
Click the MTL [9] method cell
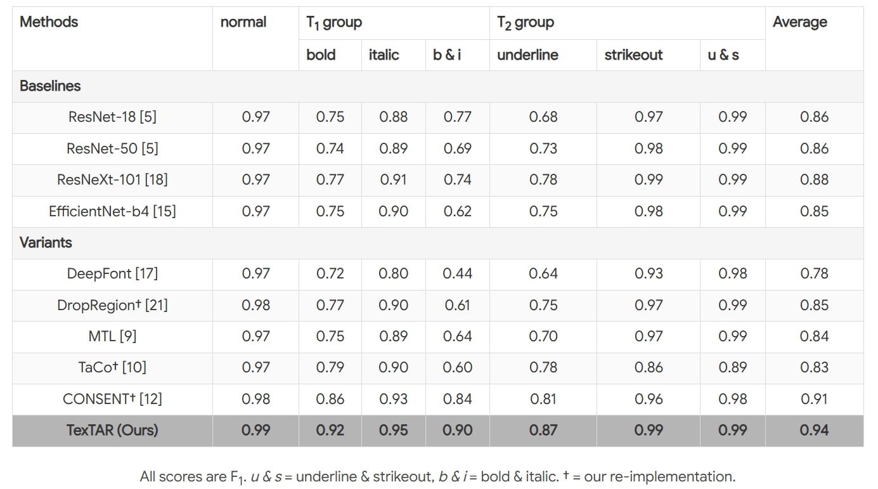112,336
